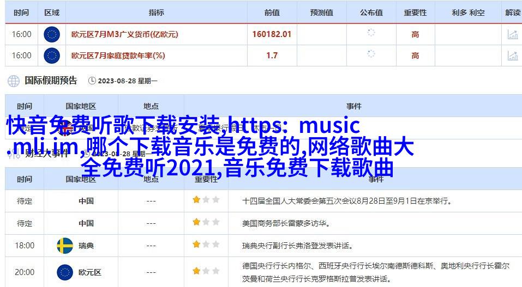
Task: Click the loading spinner in the 家庭贷款年率 row
Action: coord(371,54)
